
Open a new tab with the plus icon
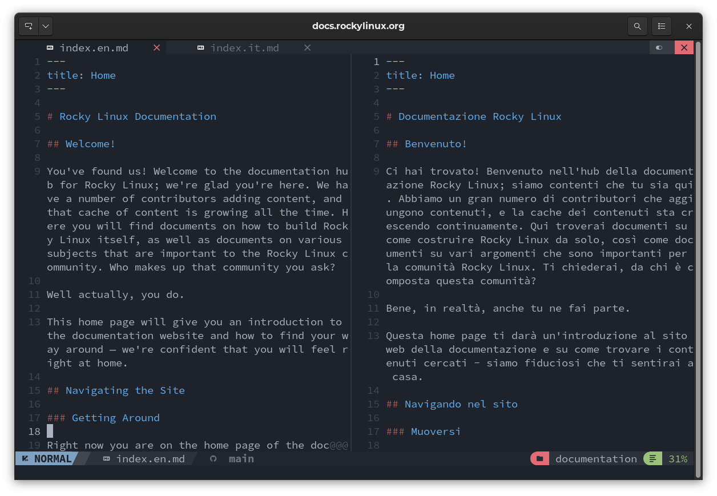tap(28, 26)
